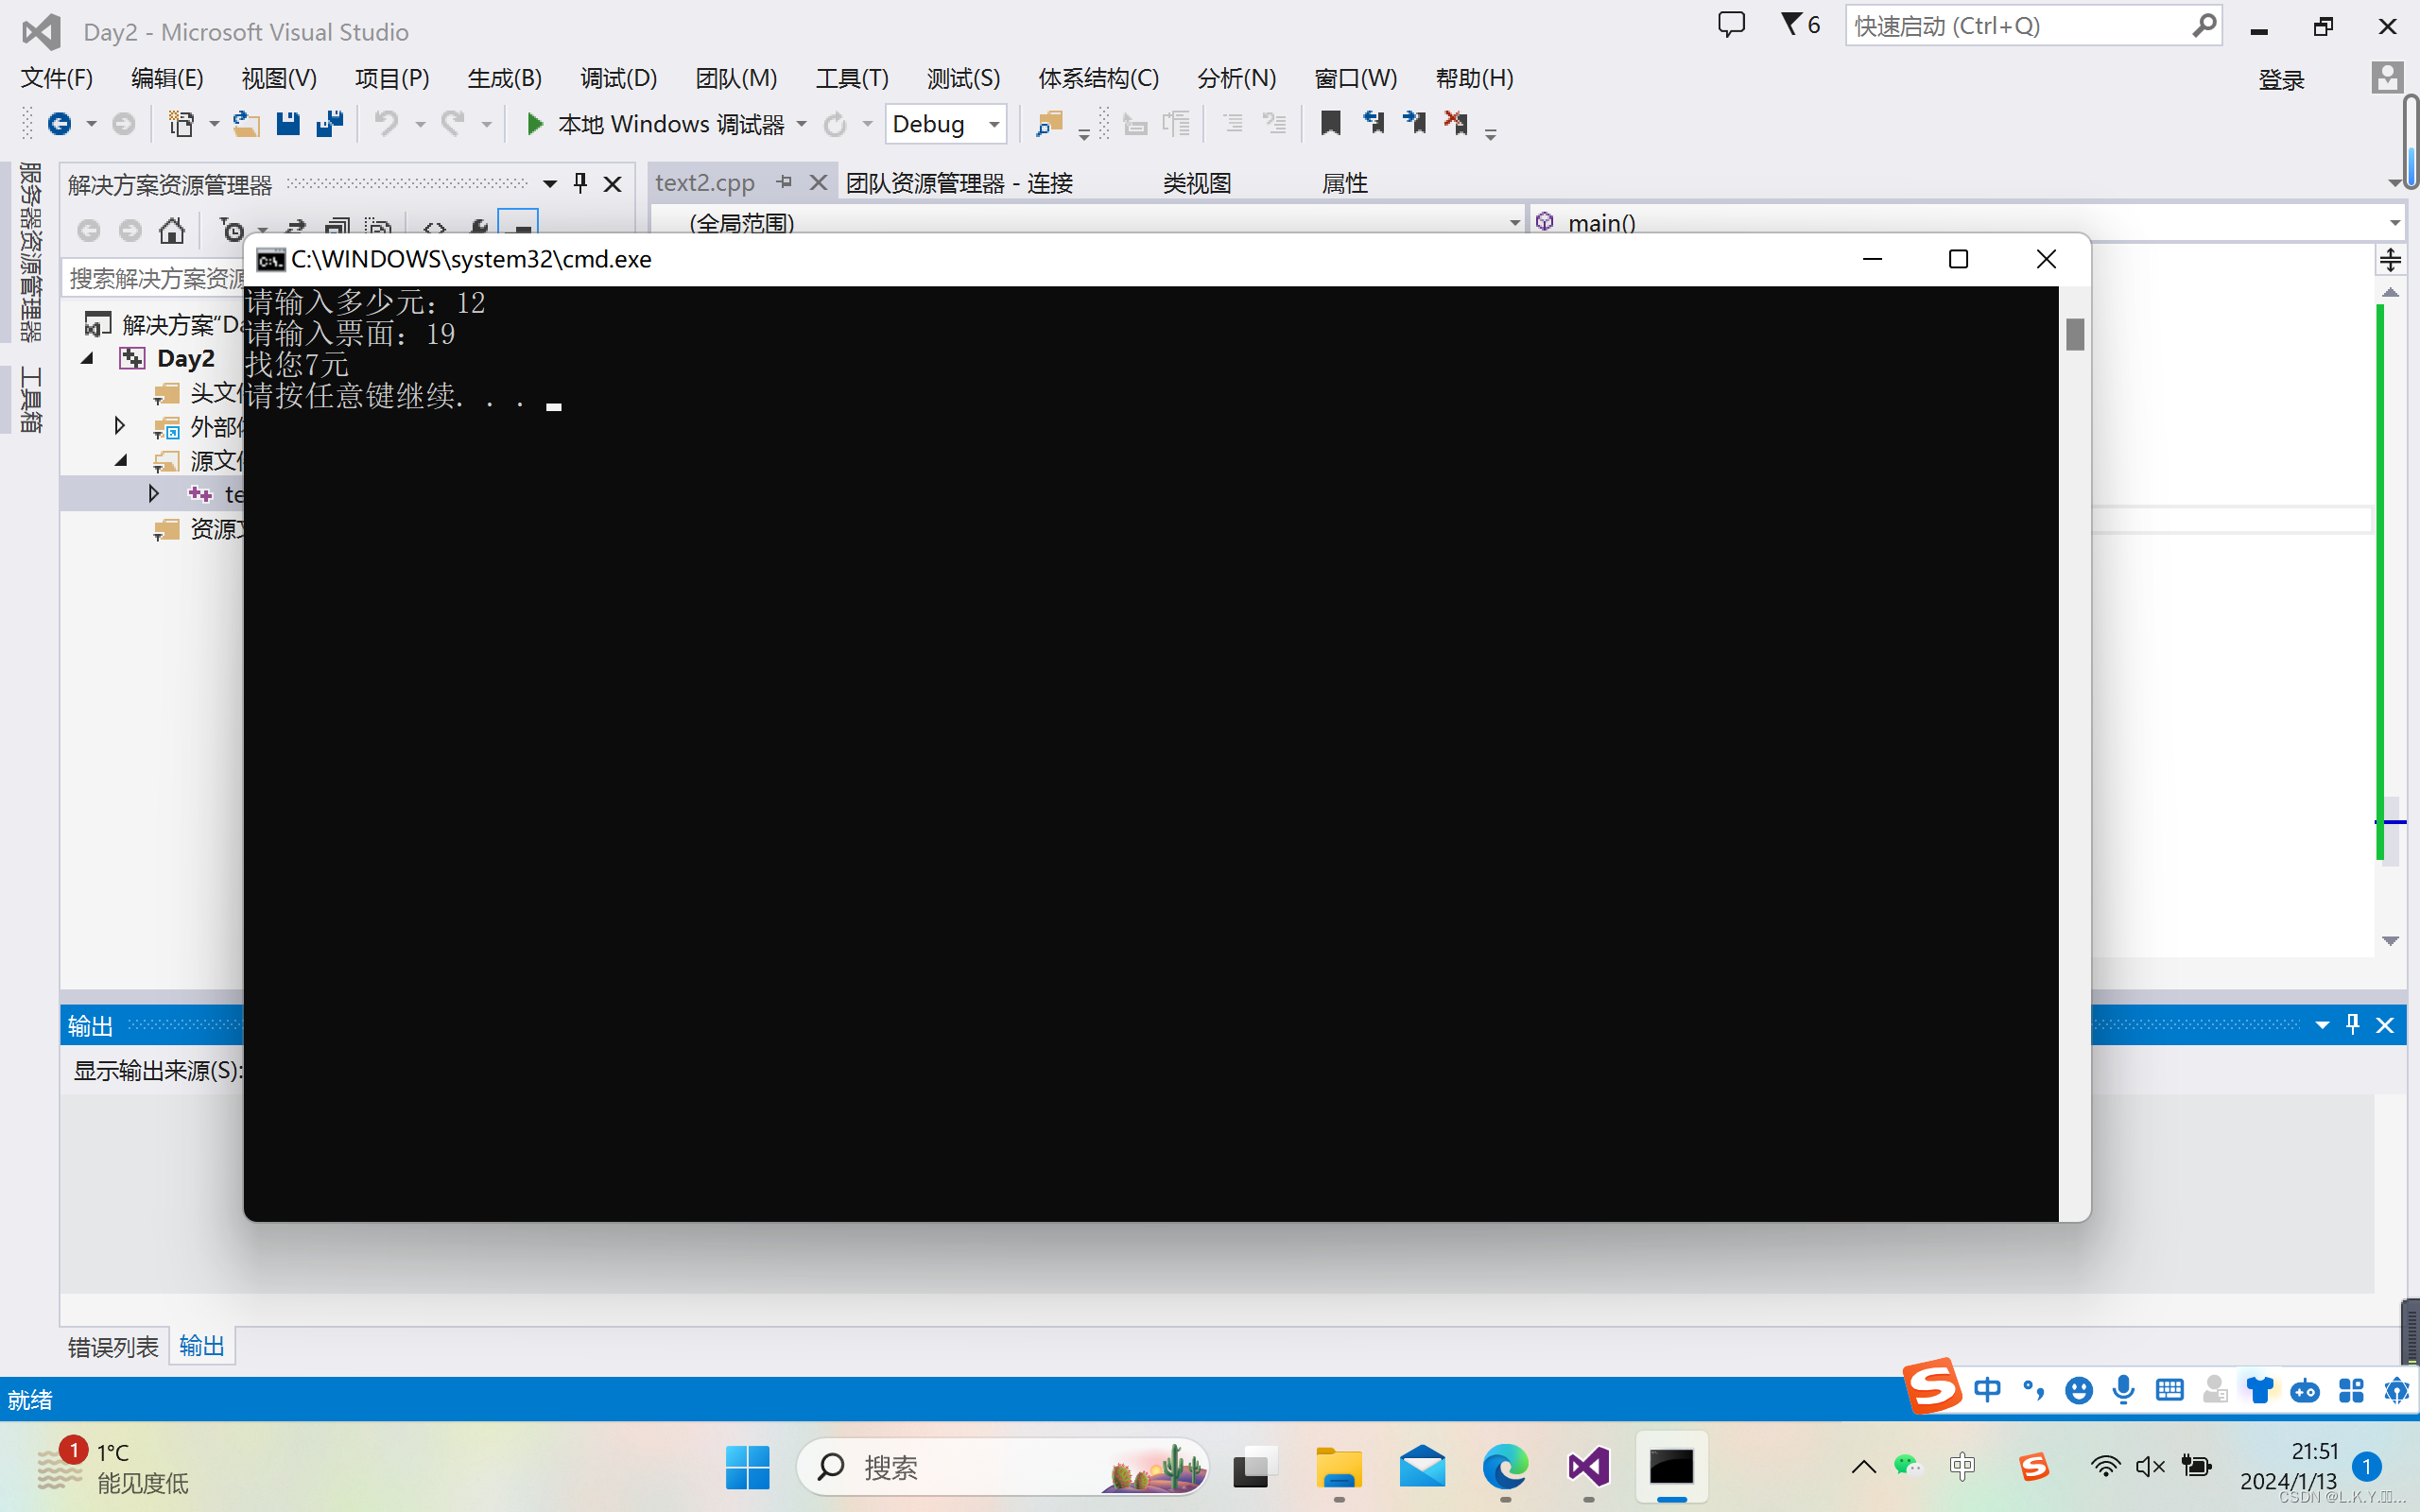The width and height of the screenshot is (2420, 1512).
Task: Toggle pin on text2.cpp tab
Action: 785,182
